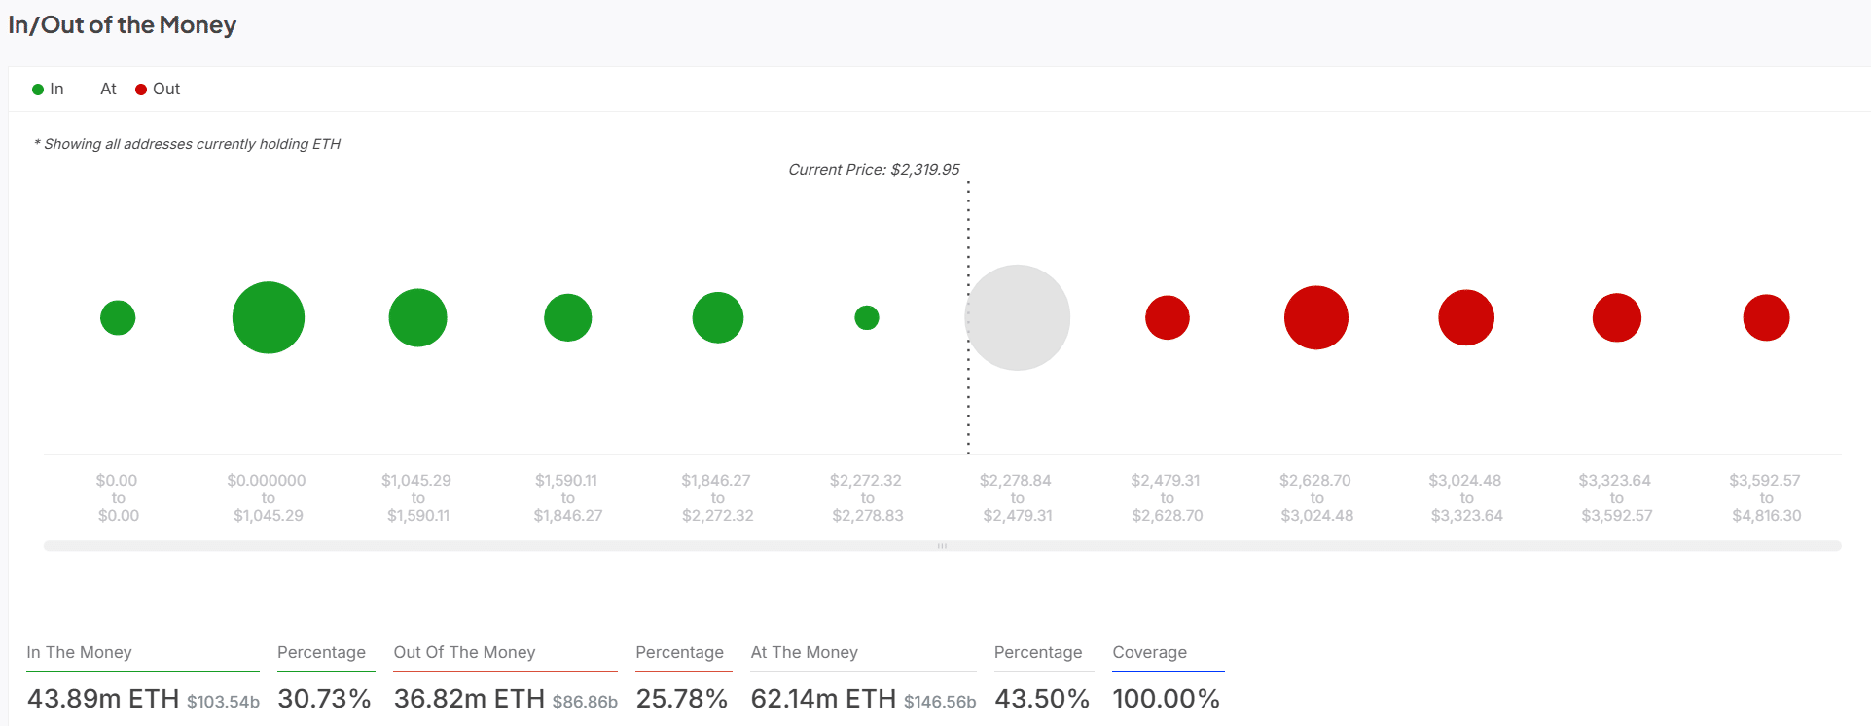Viewport: 1871px width, 726px height.
Task: Click the red bubble for $2,628.70 to $3,024.48
Action: [x=1316, y=317]
